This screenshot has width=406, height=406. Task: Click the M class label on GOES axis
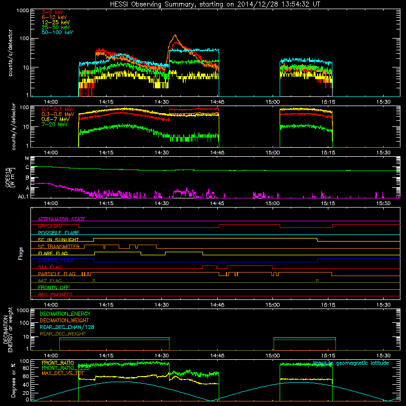27,158
